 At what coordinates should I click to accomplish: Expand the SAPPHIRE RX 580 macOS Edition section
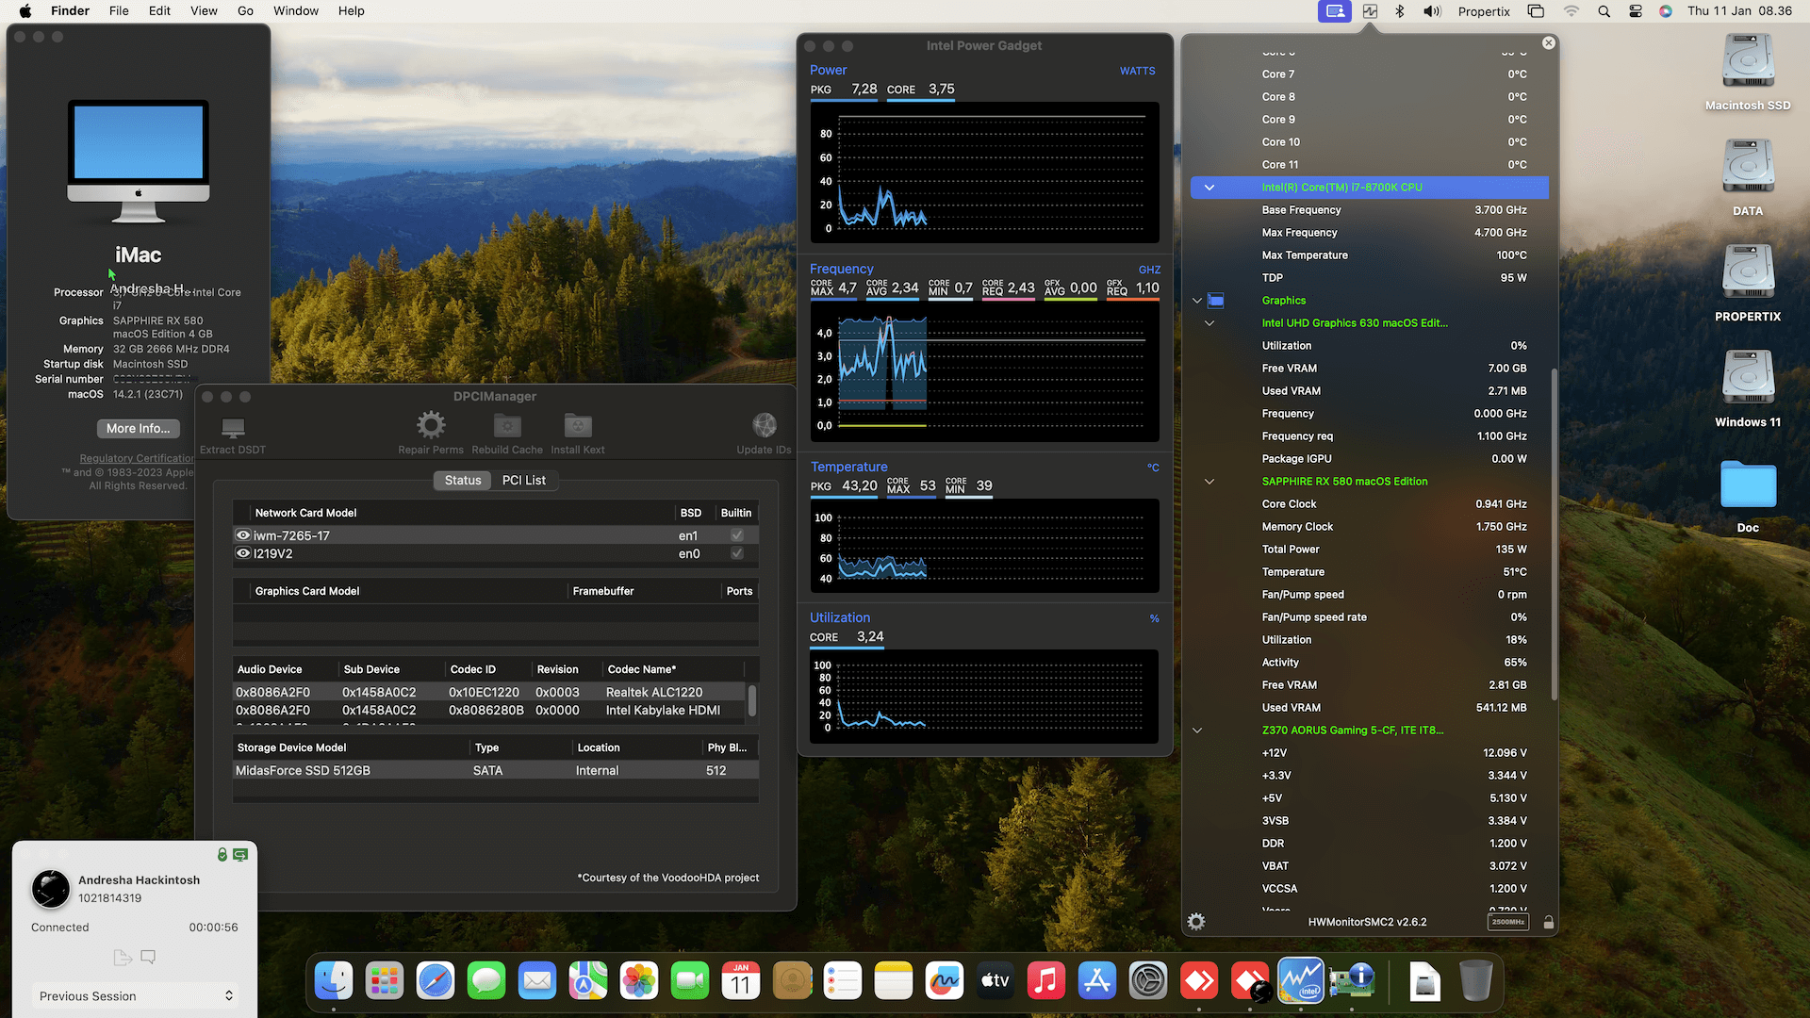(1209, 481)
